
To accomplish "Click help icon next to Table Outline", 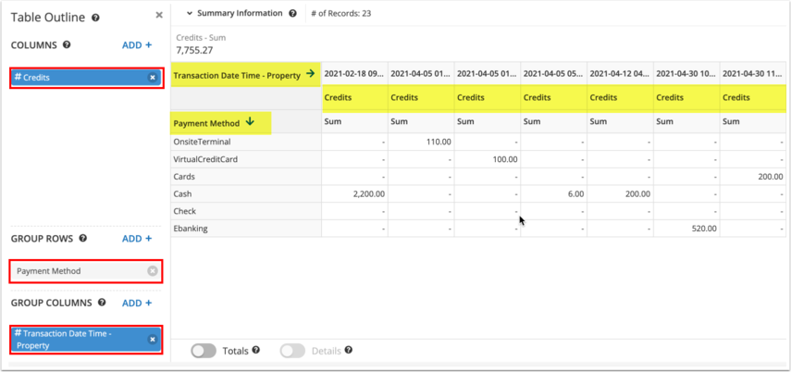I will tap(95, 18).
